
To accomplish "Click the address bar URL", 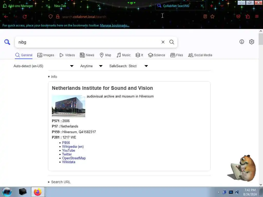I will pyautogui.click(x=84, y=17).
